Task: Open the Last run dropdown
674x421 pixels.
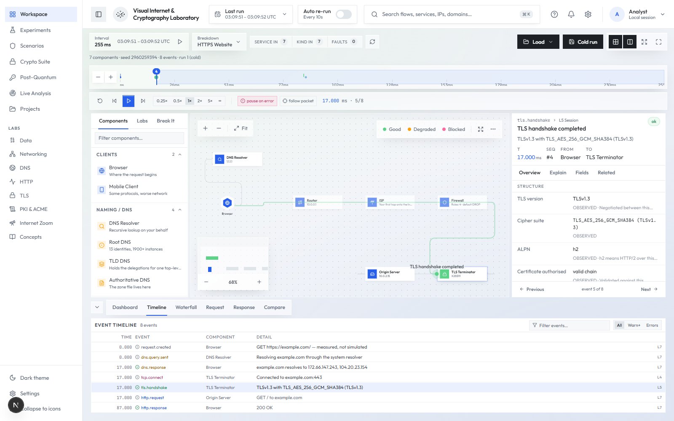Action: click(251, 14)
